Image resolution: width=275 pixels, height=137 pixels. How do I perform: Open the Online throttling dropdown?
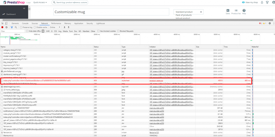click(55, 27)
